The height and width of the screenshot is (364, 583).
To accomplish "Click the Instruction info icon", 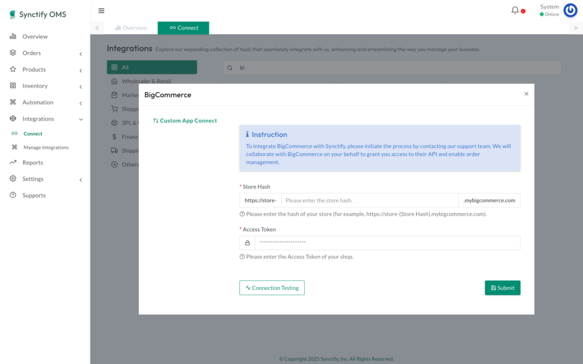I will pyautogui.click(x=247, y=134).
